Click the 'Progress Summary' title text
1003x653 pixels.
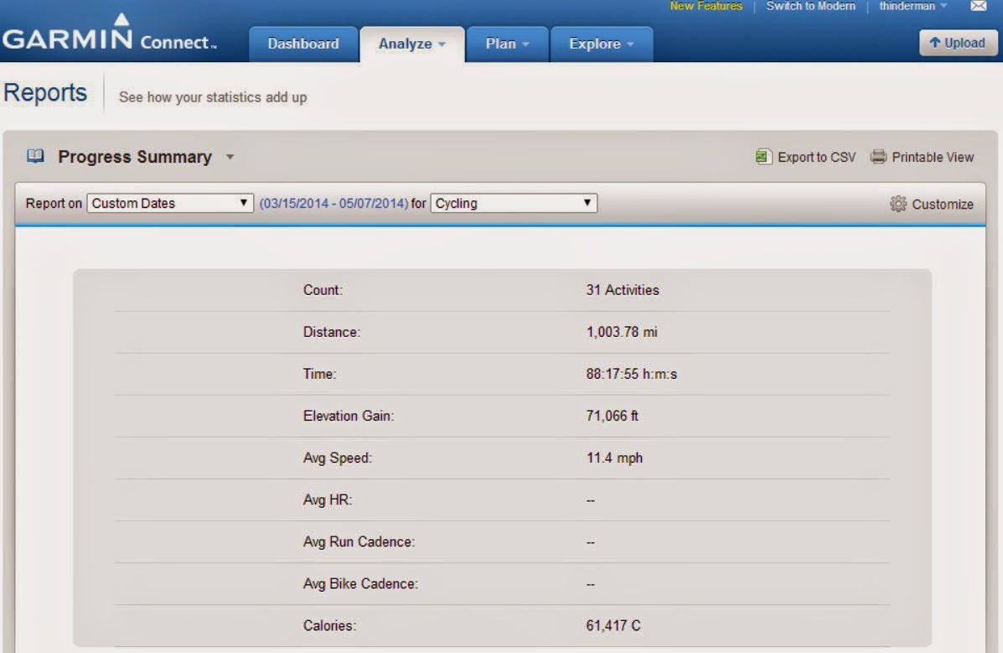tap(135, 157)
